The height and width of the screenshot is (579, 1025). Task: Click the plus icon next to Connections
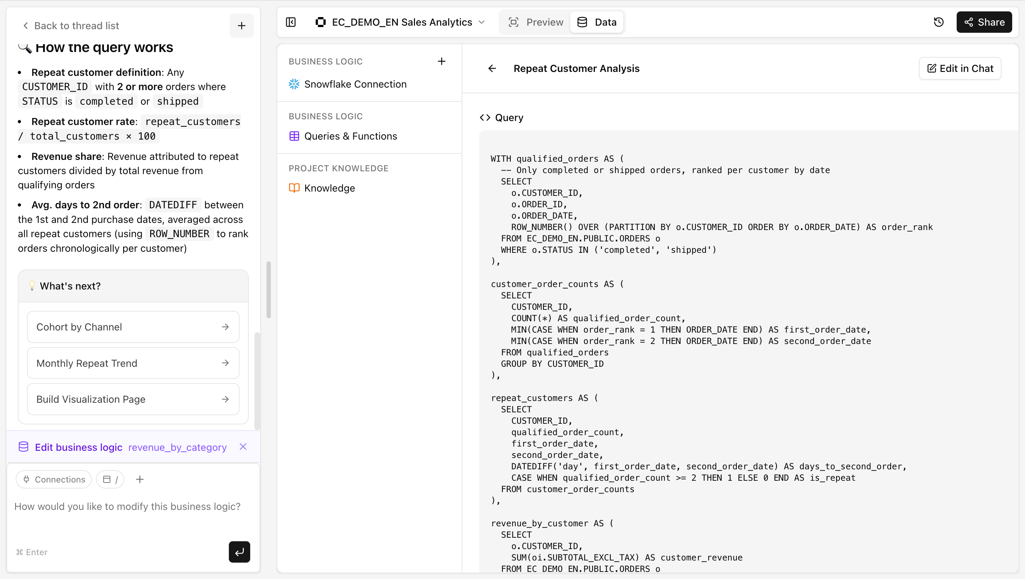(x=140, y=479)
